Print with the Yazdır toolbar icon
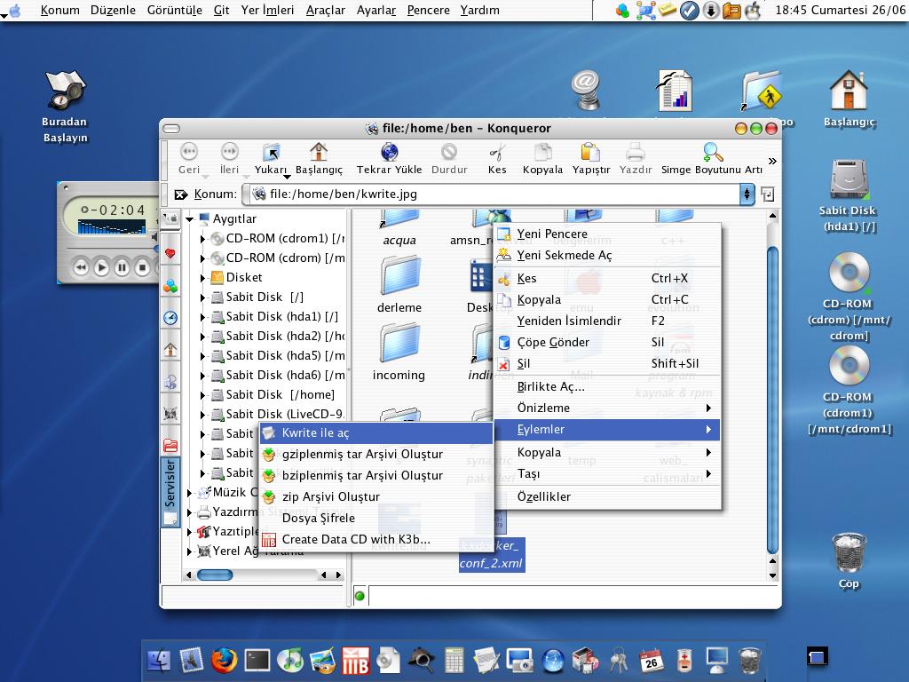 coord(636,153)
